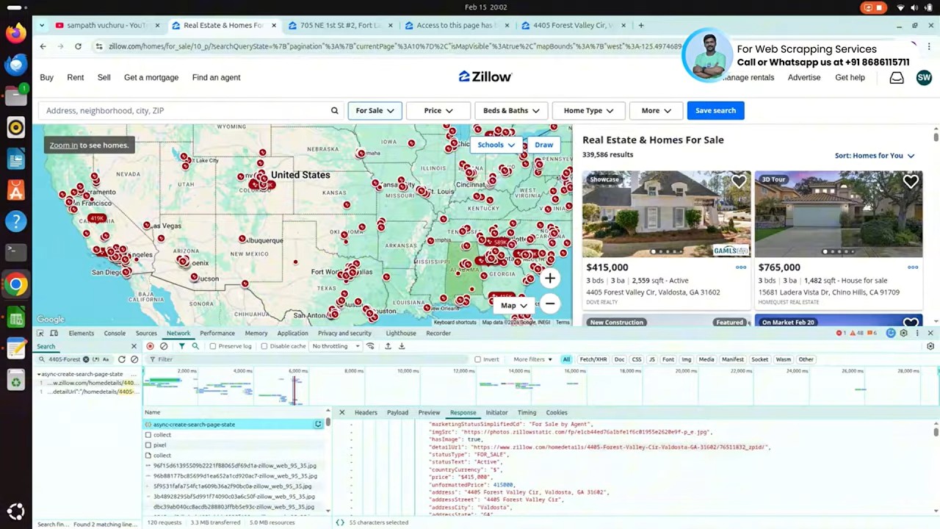Clear the 4405-Forest search query
This screenshot has width=940, height=529.
[x=86, y=359]
